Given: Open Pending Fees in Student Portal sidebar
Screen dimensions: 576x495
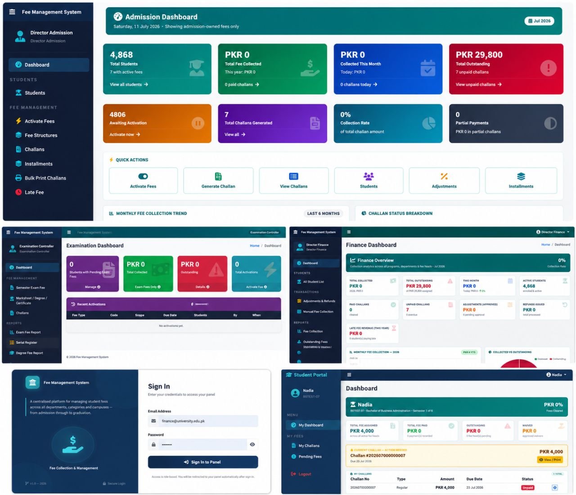Looking at the screenshot, I should 310,456.
